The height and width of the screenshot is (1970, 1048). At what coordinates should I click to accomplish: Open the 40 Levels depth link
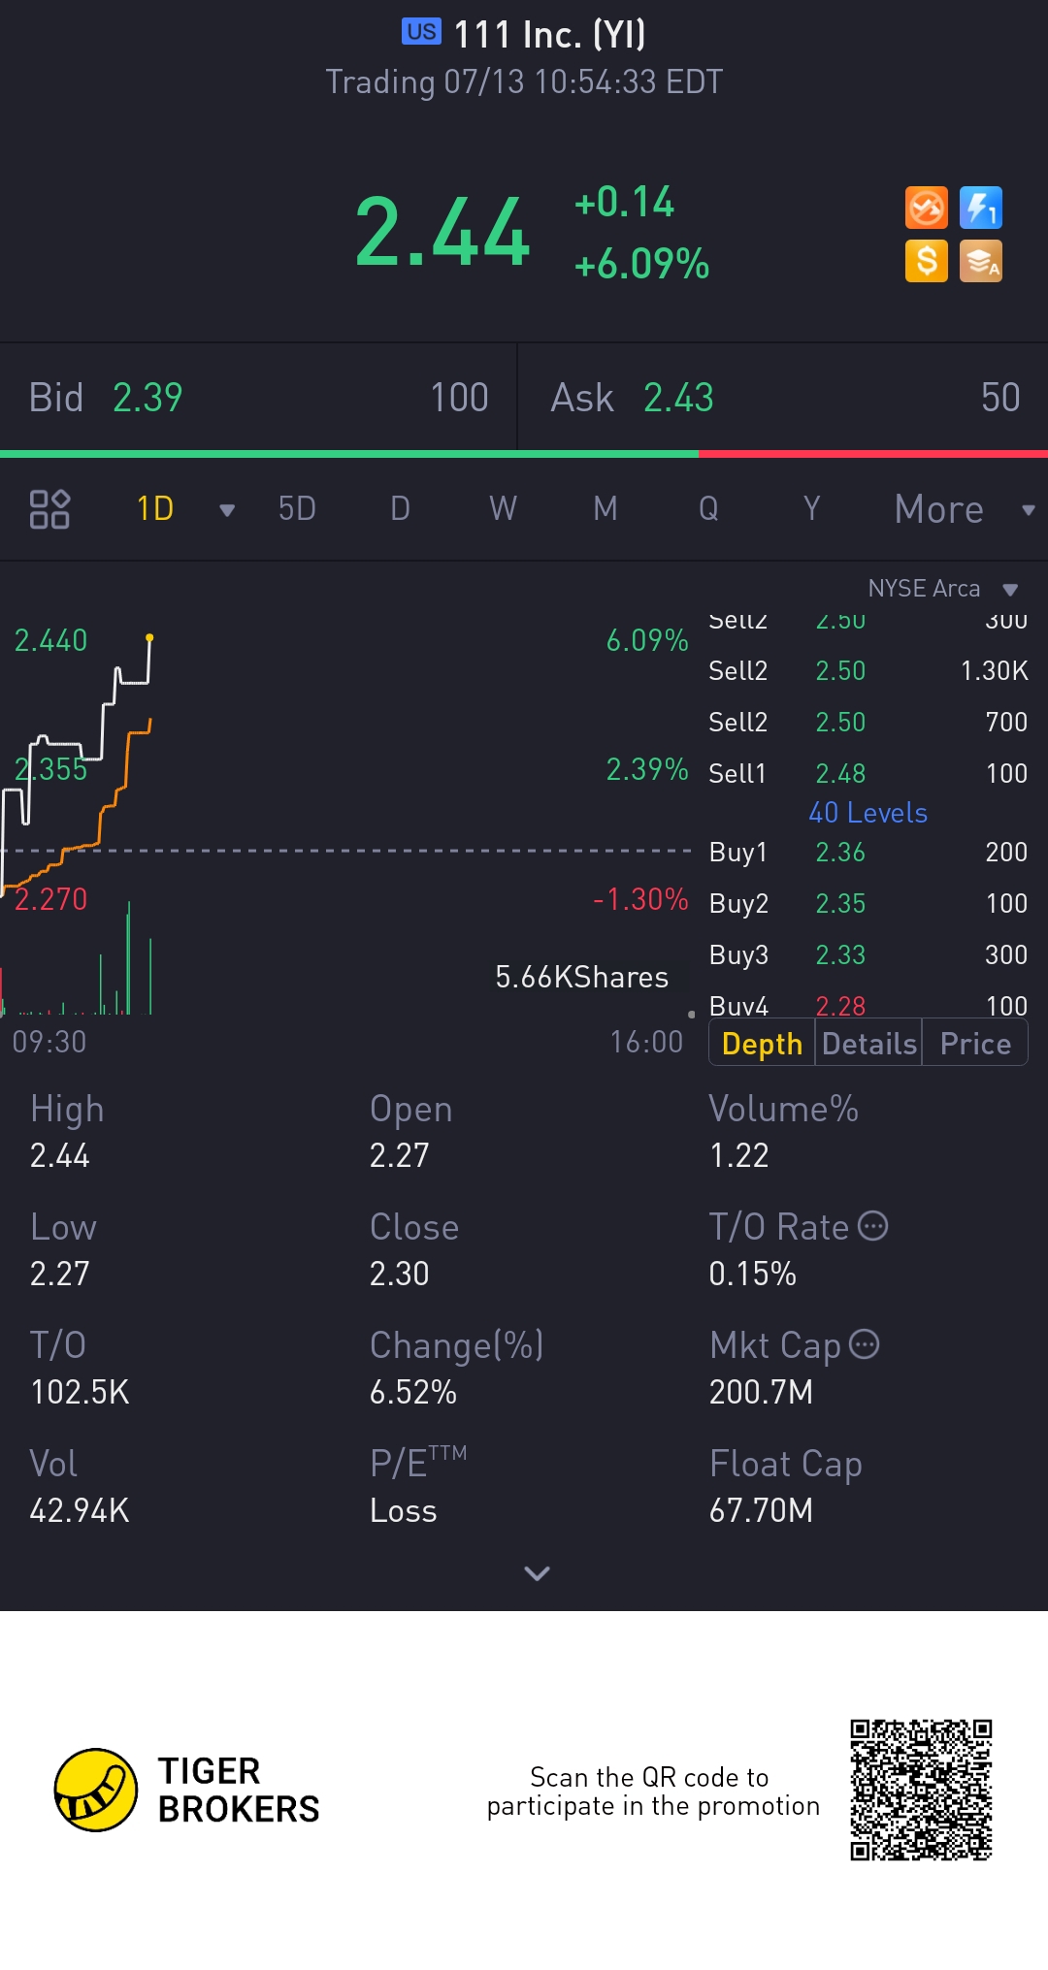click(868, 813)
